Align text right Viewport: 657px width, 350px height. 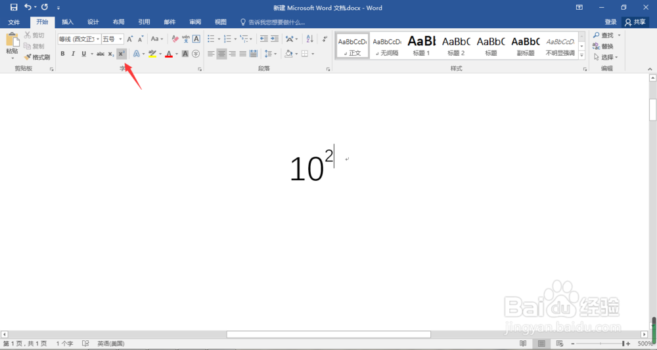(232, 54)
